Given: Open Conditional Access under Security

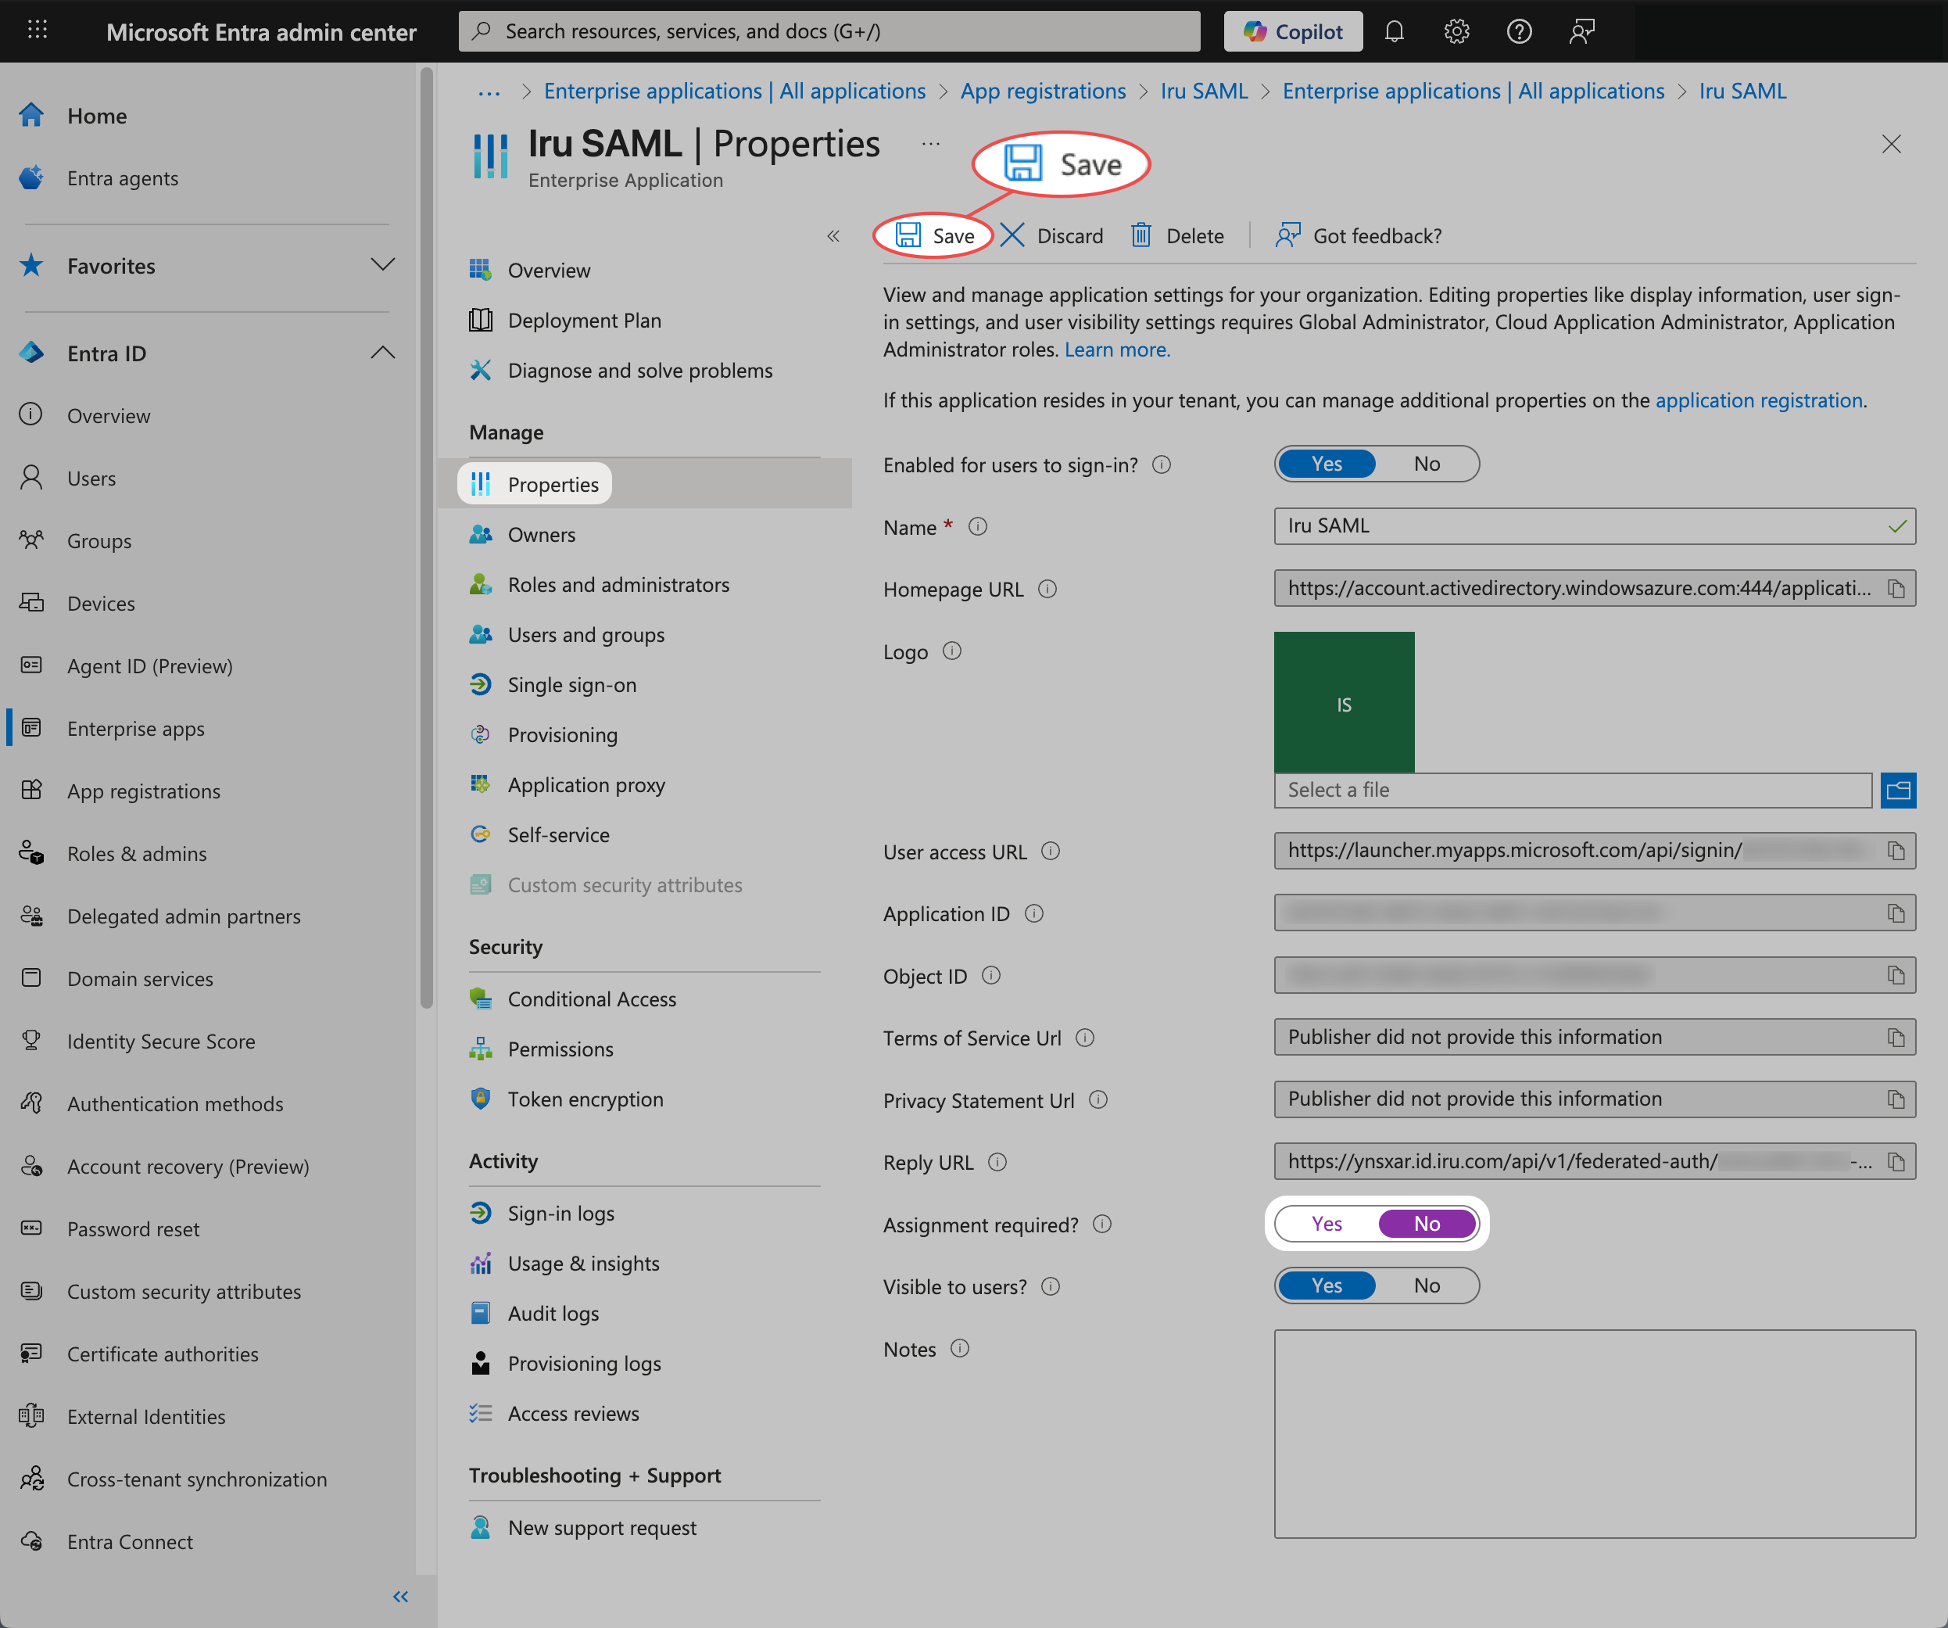Looking at the screenshot, I should click(x=591, y=999).
